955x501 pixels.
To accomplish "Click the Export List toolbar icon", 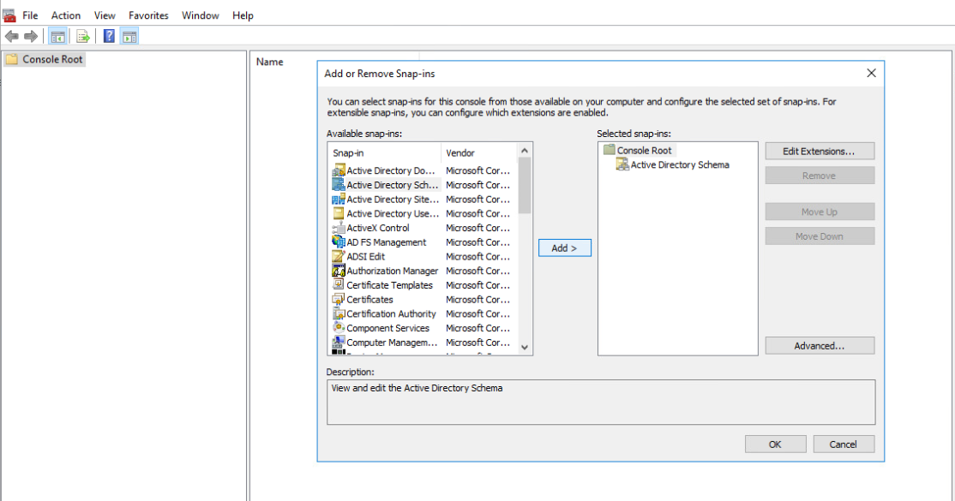I will 82,36.
